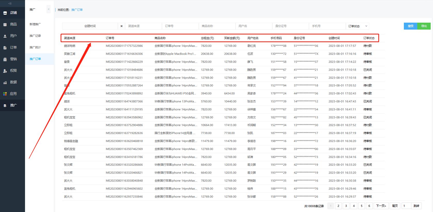Click 下一页 next page button
The image size is (433, 212).
[x=381, y=206]
